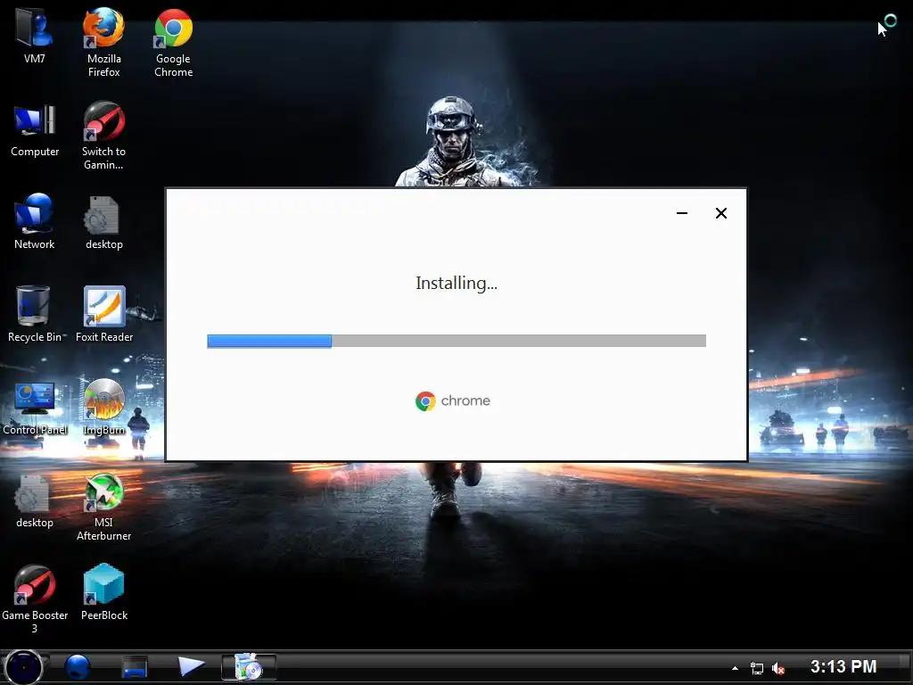Click the media player arrow taskbar icon
This screenshot has height=685, width=913.
pyautogui.click(x=191, y=666)
